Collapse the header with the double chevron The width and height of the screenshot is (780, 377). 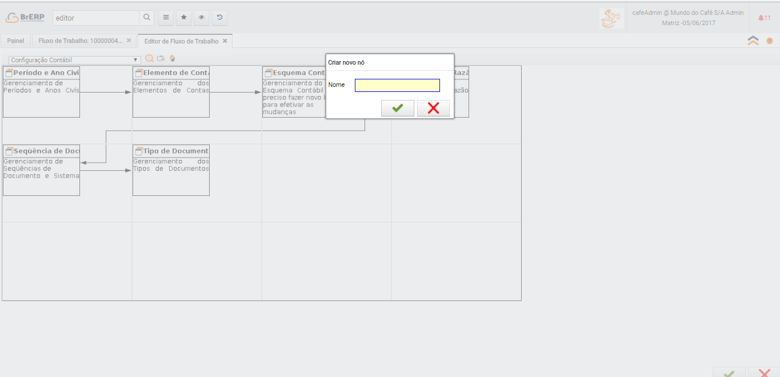(753, 41)
